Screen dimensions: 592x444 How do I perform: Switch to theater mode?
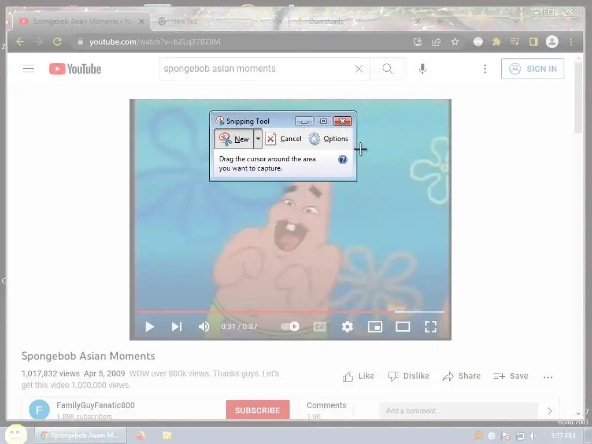click(403, 327)
